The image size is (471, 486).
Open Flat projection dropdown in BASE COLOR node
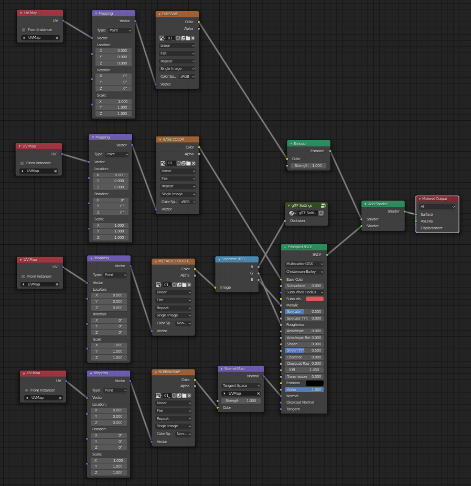(178, 179)
